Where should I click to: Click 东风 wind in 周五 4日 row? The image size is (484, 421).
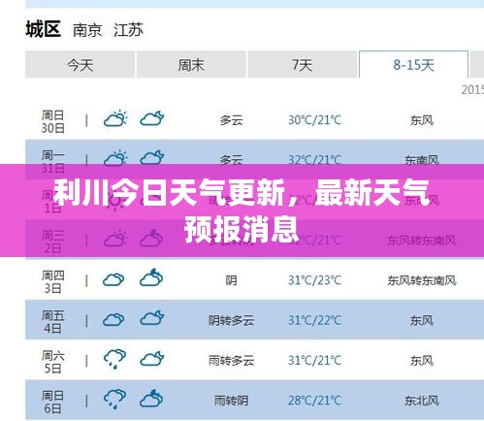point(422,320)
